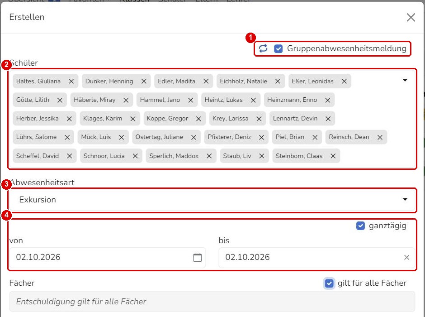Screen dimensions: 425x317
Task: Click the Fächer field placeholder text
Action: coord(81,302)
